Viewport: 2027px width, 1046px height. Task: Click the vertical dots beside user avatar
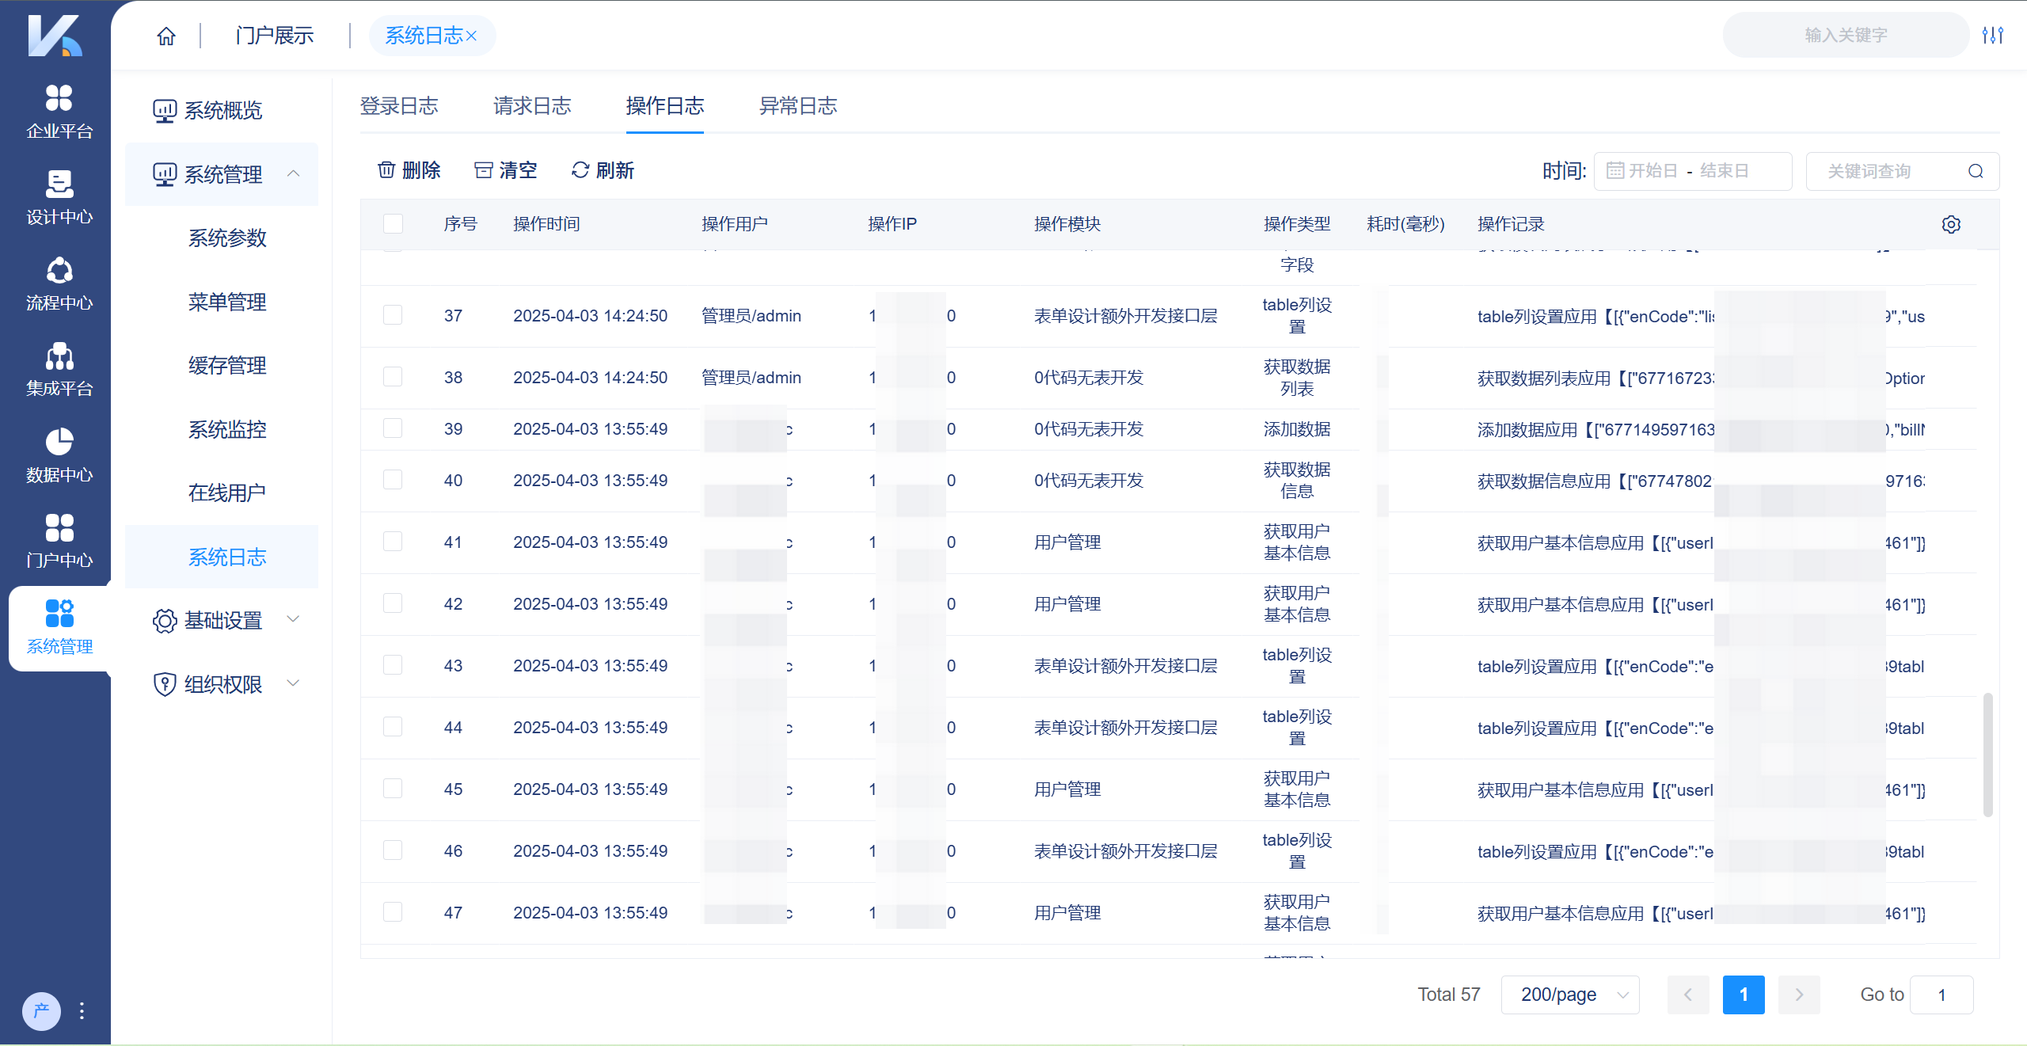click(x=82, y=1010)
